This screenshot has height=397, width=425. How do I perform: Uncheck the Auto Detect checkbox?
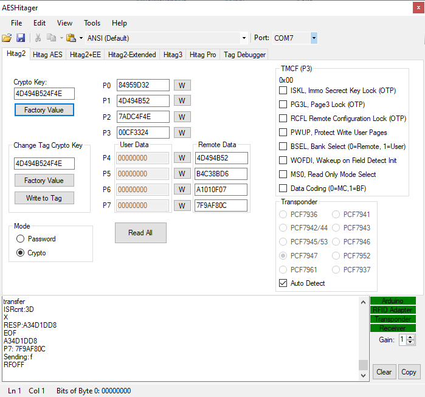coord(283,283)
